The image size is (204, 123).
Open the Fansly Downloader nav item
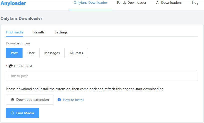[x=132, y=2]
